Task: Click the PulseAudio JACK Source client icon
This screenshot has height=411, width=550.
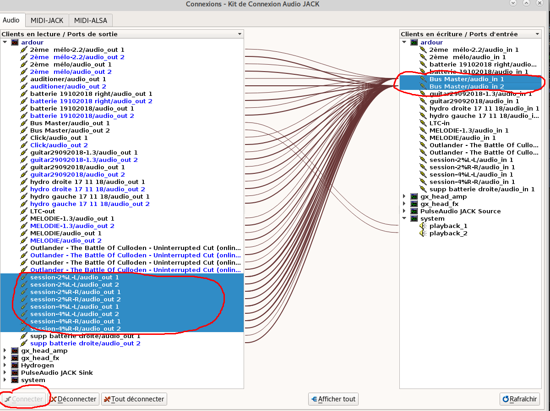Action: point(414,211)
